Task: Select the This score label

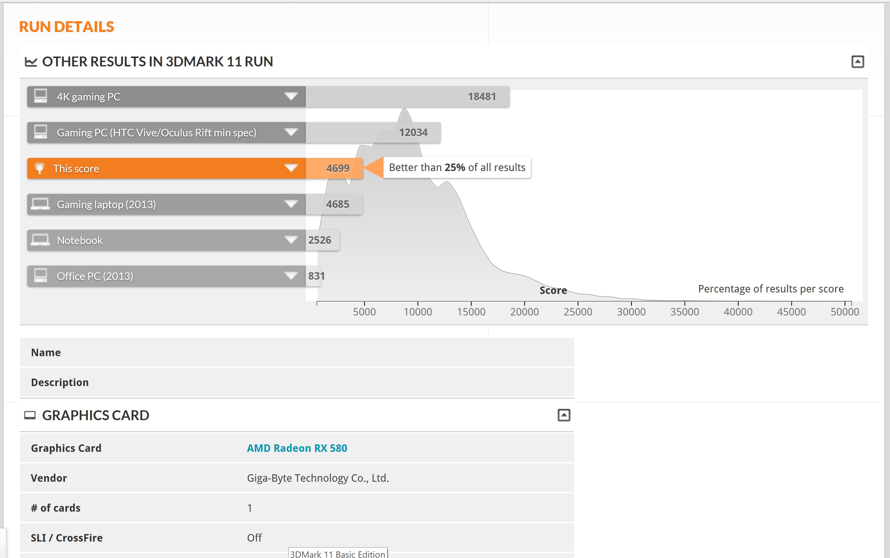Action: (76, 169)
